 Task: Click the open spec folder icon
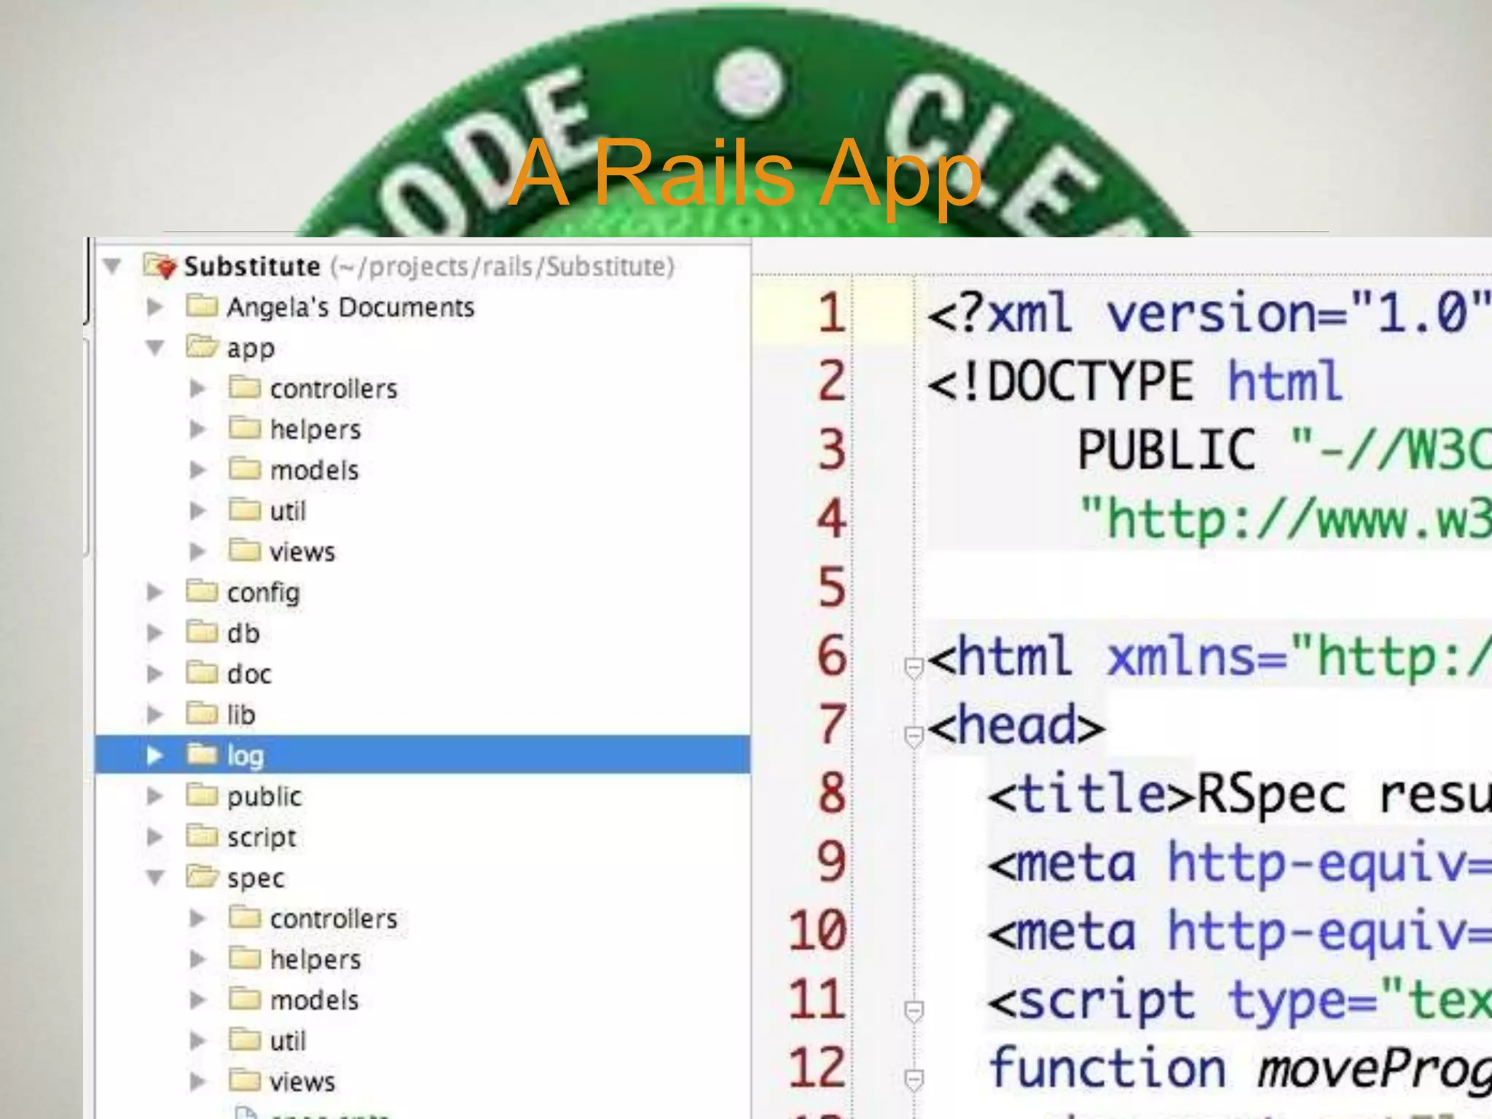point(202,876)
